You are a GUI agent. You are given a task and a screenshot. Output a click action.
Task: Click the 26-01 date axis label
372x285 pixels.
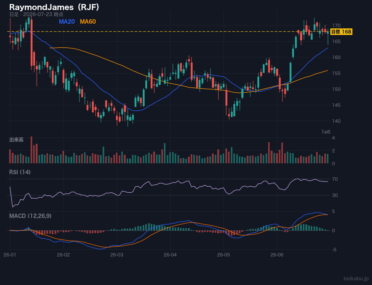pyautogui.click(x=10, y=255)
